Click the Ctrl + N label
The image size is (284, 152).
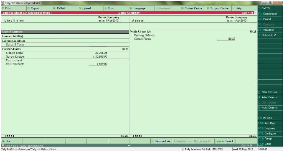click(x=247, y=146)
